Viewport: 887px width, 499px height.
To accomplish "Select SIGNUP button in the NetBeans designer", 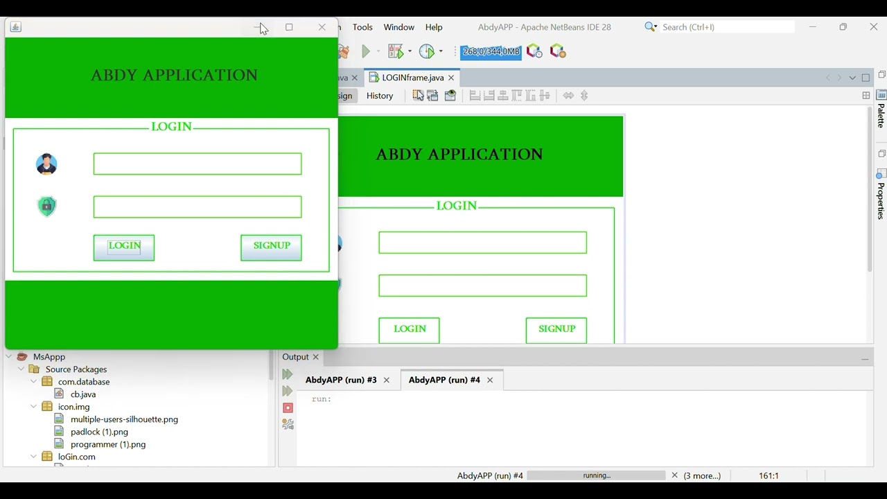I will [x=556, y=330].
